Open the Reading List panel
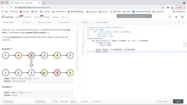 (x=179, y=12)
